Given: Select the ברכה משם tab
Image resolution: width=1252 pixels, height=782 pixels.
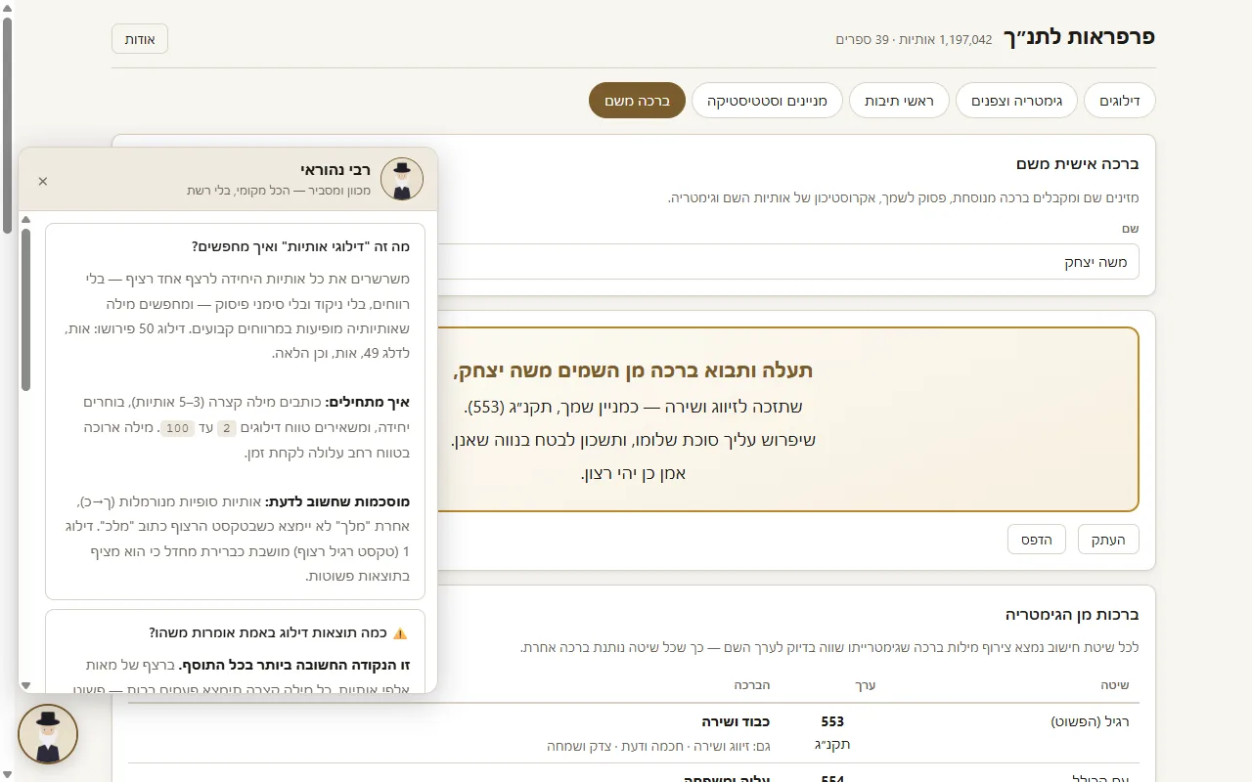Looking at the screenshot, I should pyautogui.click(x=637, y=101).
